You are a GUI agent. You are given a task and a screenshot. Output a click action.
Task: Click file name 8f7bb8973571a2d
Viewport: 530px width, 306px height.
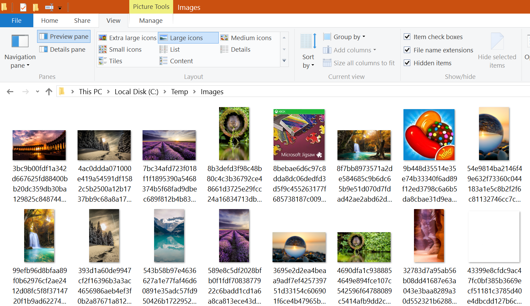[364, 184]
